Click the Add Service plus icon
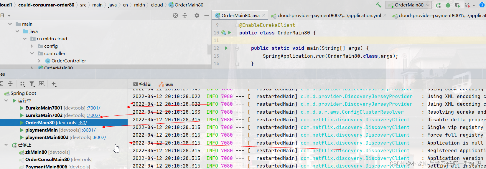This screenshot has width=486, height=169. pyautogui.click(x=54, y=84)
